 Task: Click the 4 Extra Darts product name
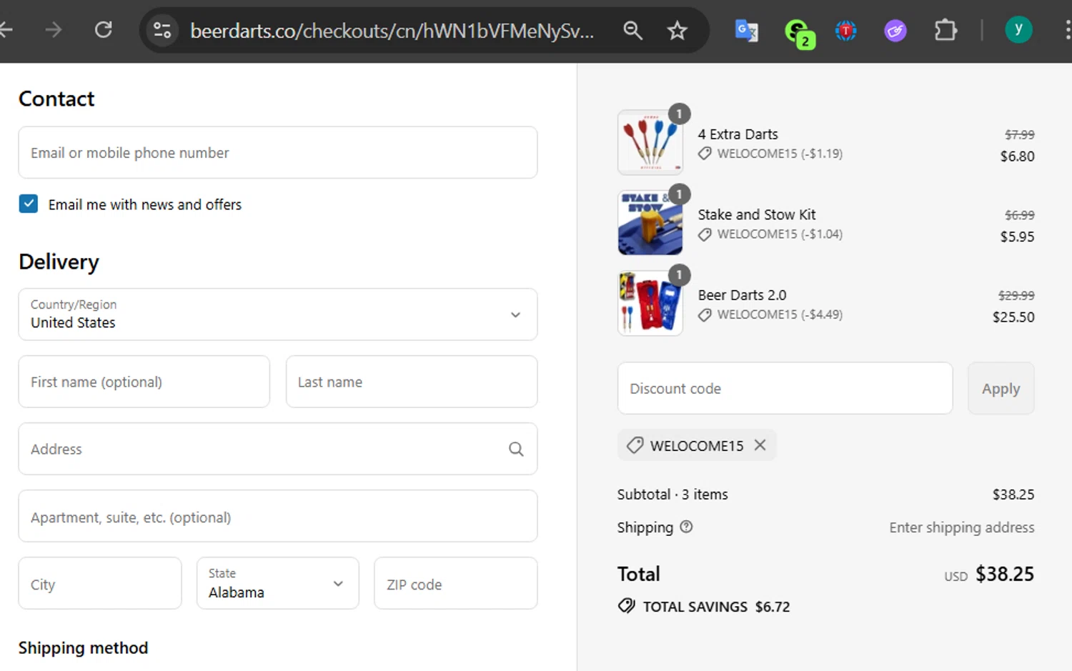(738, 134)
